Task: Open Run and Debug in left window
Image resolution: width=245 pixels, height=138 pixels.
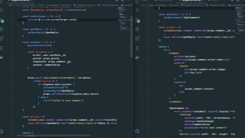Action: 2,29
